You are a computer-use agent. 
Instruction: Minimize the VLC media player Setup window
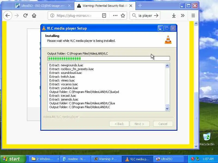[x=160, y=29]
